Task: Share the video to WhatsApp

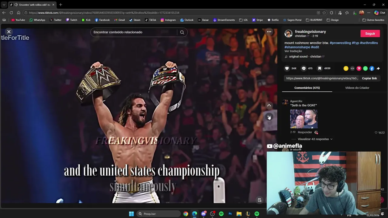Action: tap(365, 68)
